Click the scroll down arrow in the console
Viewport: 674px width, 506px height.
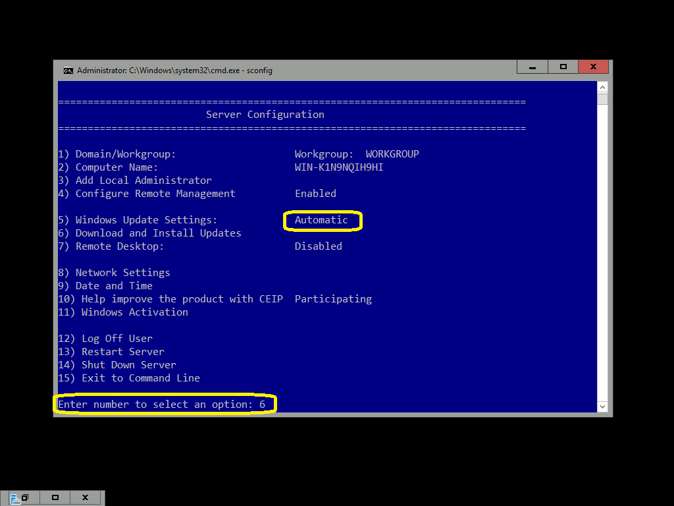point(602,407)
